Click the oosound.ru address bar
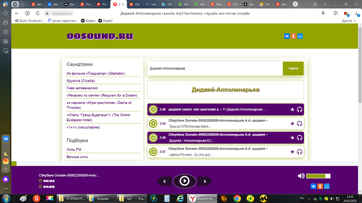Viewport: 362px width, 203px height. click(62, 13)
